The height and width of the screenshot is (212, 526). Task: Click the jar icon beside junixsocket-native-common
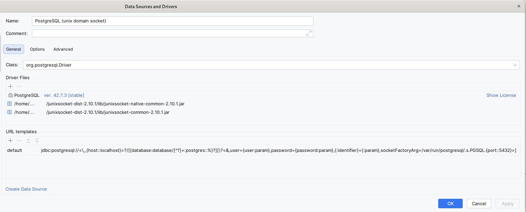coord(10,104)
